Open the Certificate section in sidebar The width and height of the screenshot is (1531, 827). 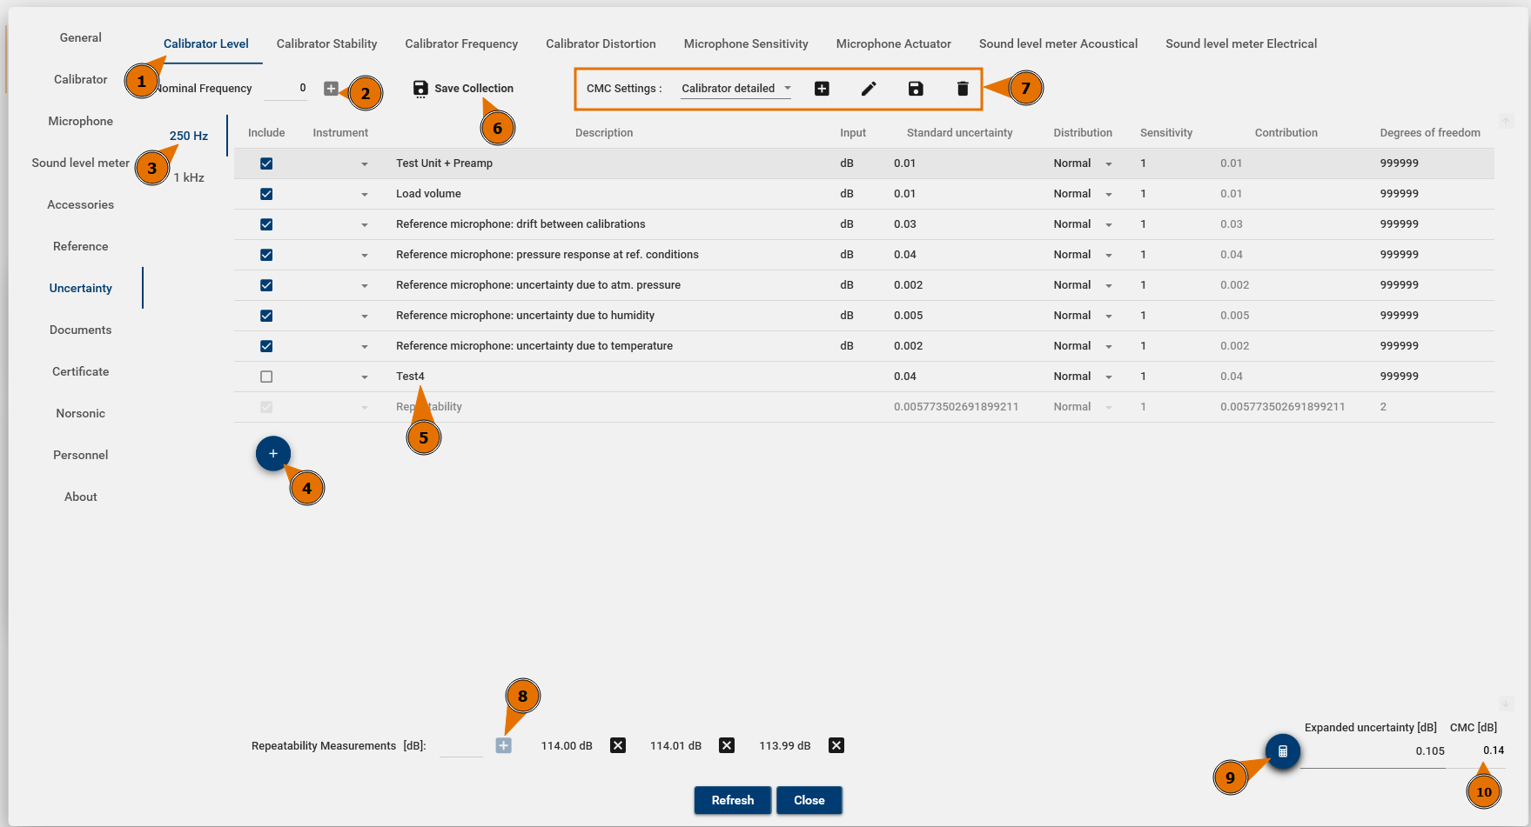81,371
